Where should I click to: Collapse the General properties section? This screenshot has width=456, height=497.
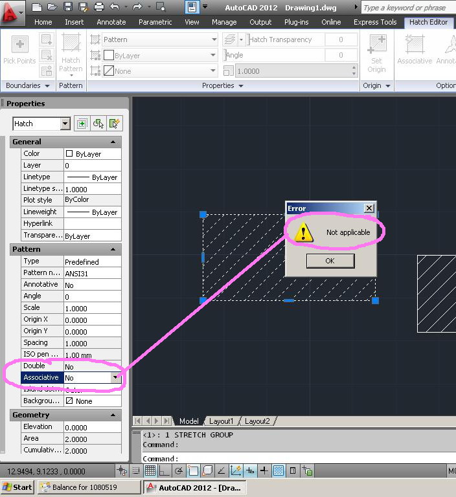click(113, 142)
